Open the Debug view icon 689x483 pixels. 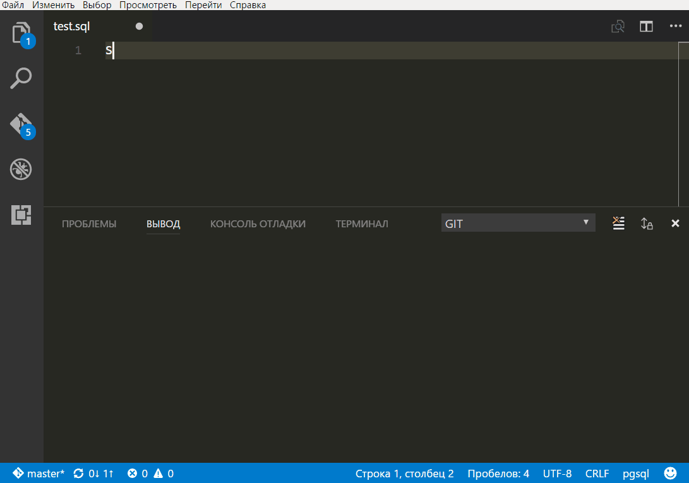click(21, 169)
